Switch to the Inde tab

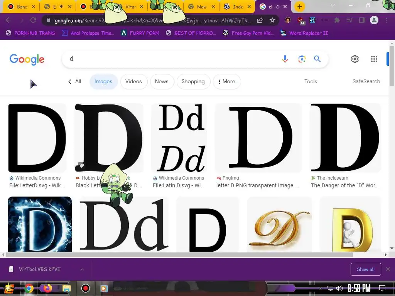[x=238, y=7]
